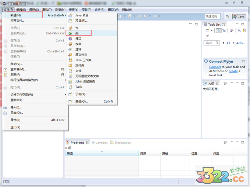Click create link in Mylyn panel

tap(233, 71)
